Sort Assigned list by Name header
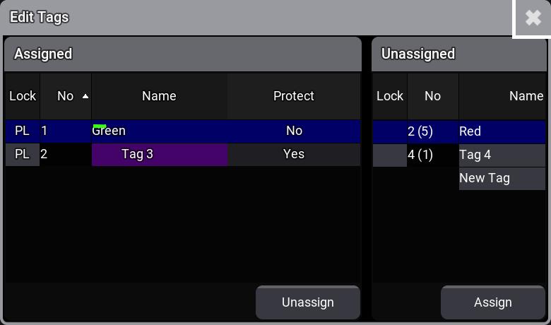Viewport: 551px width, 325px height. 159,96
